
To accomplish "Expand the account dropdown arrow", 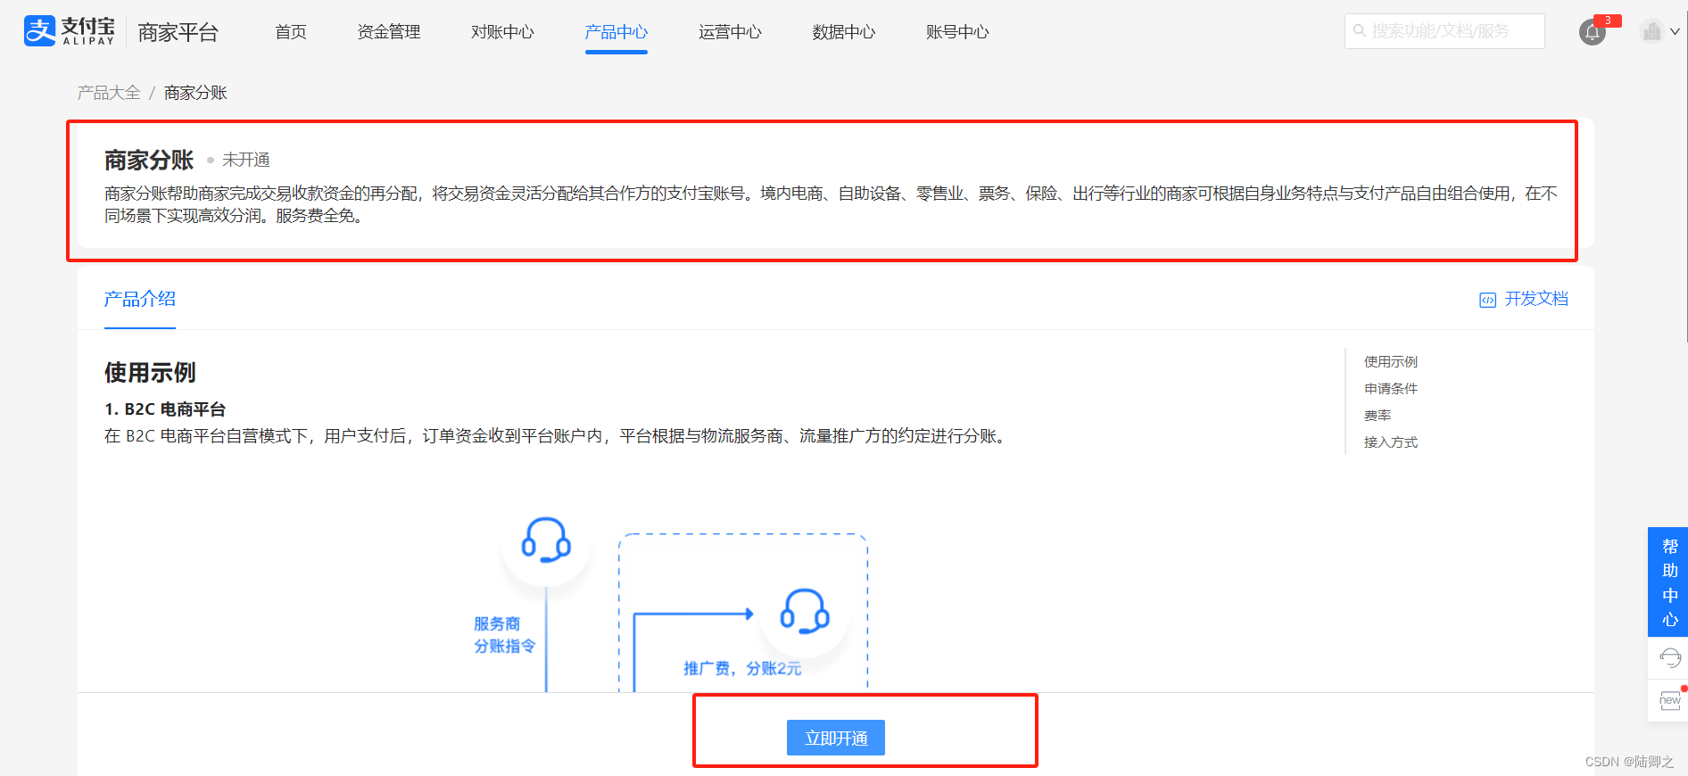I will (x=1676, y=32).
